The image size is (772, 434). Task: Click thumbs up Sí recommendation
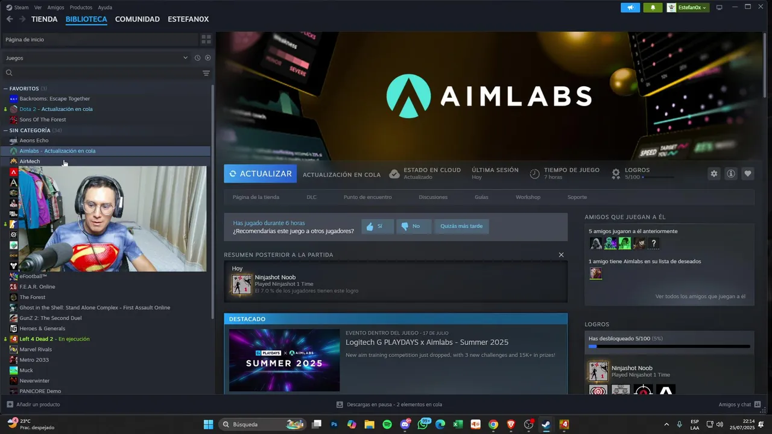[x=378, y=226]
